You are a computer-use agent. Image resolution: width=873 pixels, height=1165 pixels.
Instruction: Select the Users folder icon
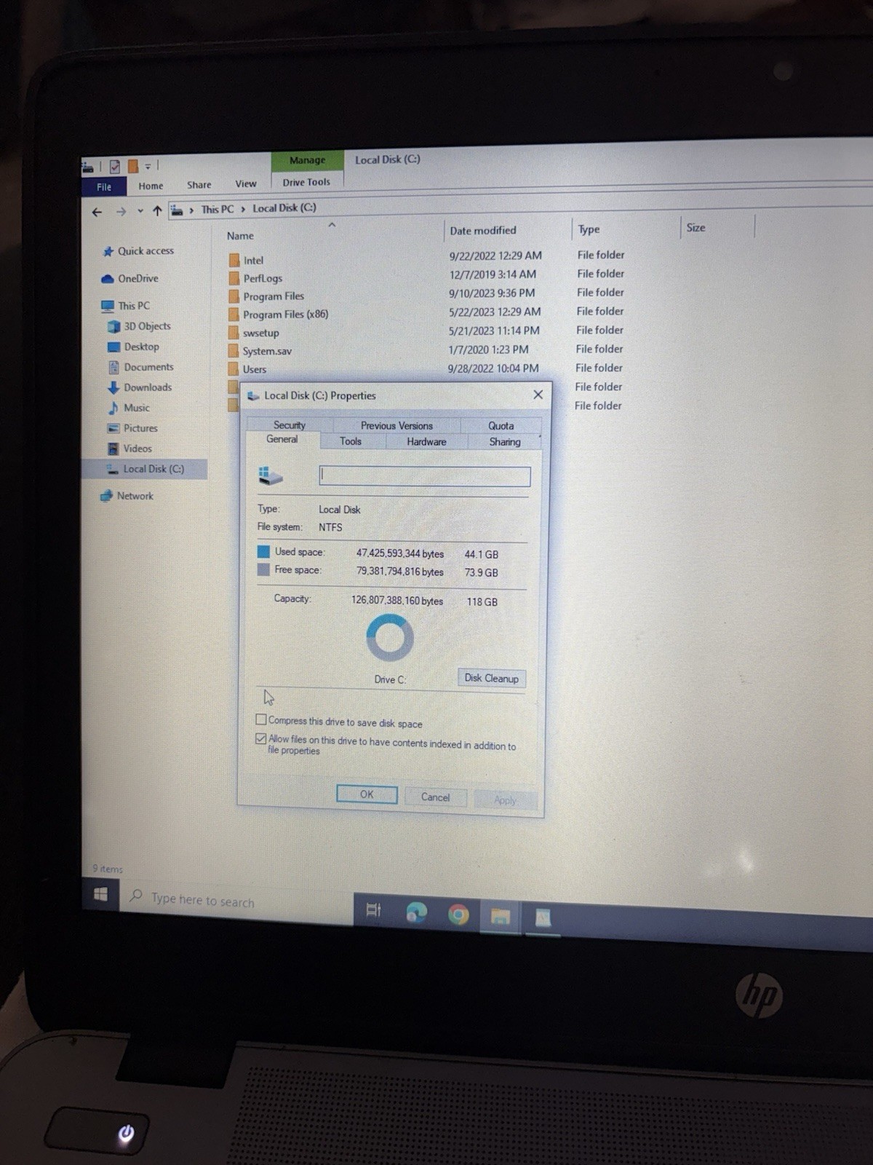(234, 369)
